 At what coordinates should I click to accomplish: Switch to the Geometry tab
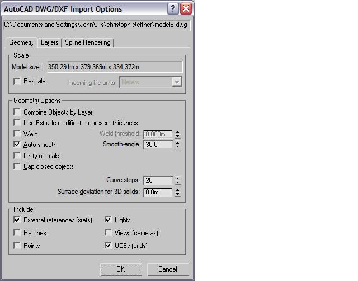21,42
